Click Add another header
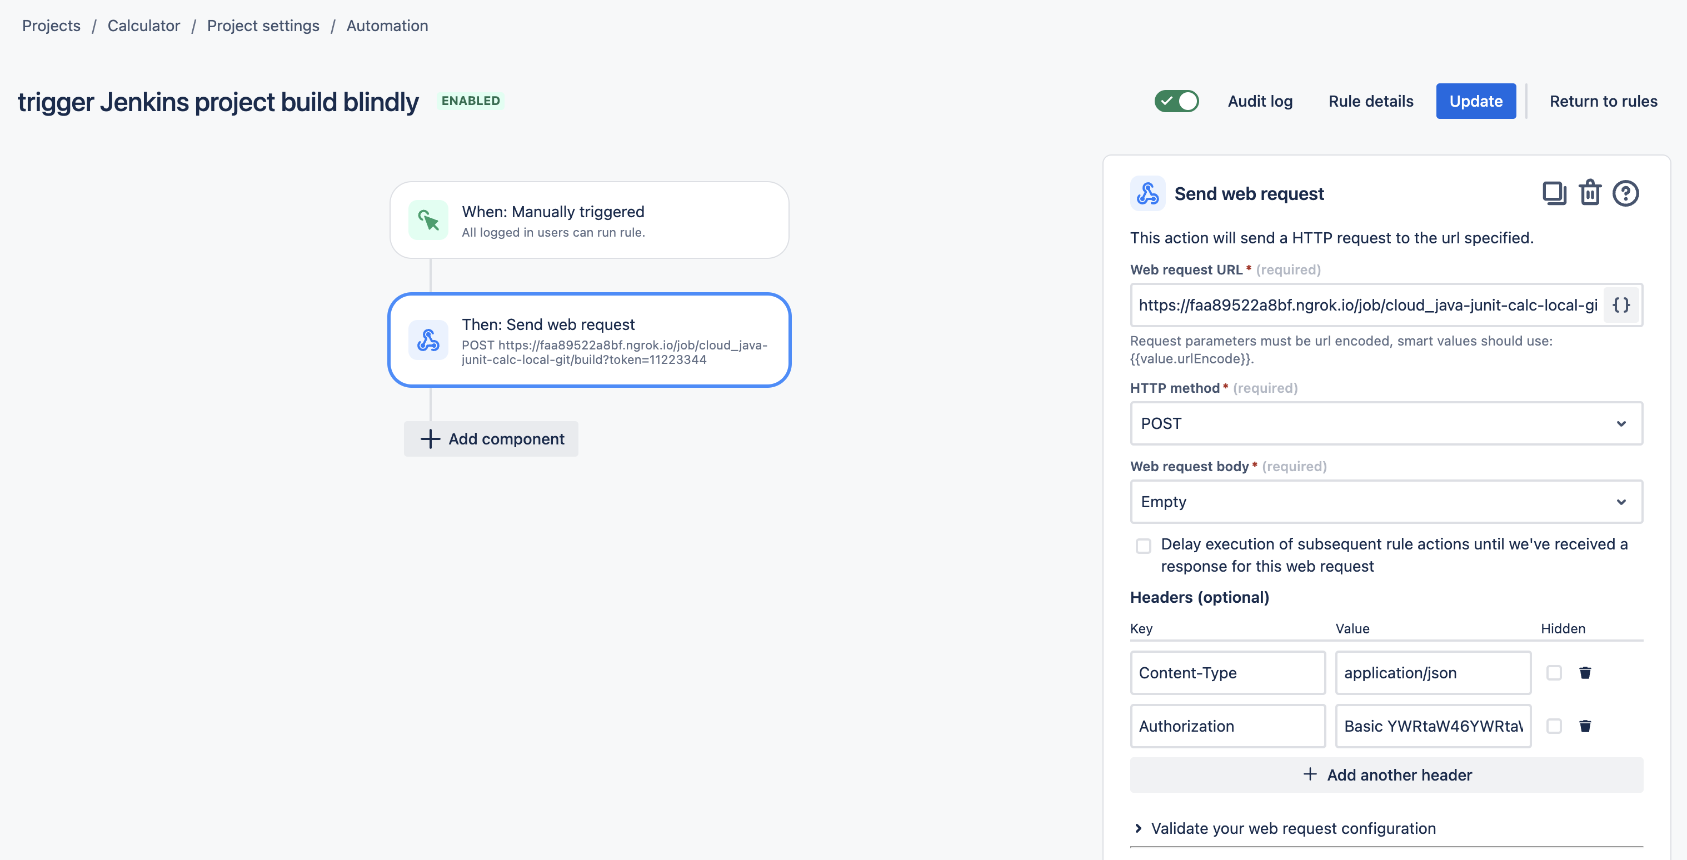The image size is (1687, 860). [x=1386, y=775]
